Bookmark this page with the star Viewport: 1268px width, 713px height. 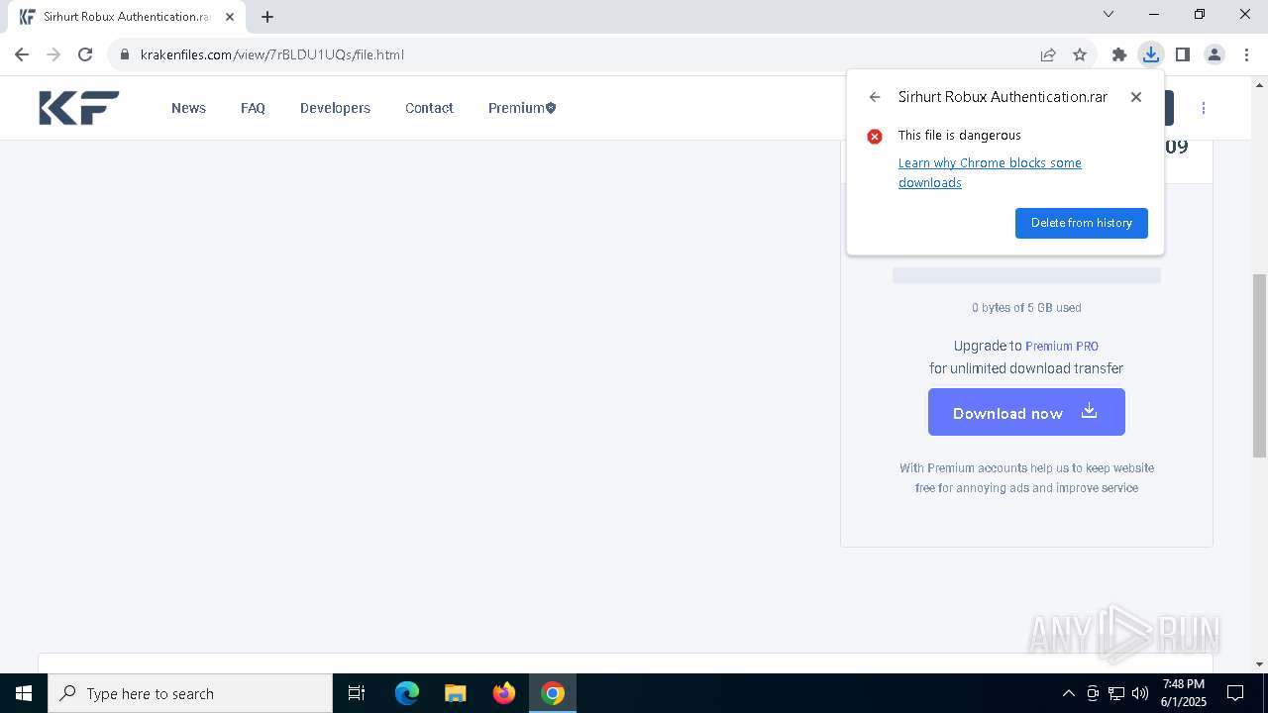point(1080,54)
